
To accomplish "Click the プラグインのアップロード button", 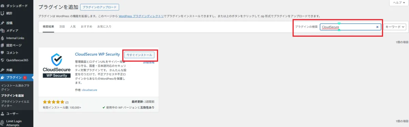I will (x=100, y=7).
